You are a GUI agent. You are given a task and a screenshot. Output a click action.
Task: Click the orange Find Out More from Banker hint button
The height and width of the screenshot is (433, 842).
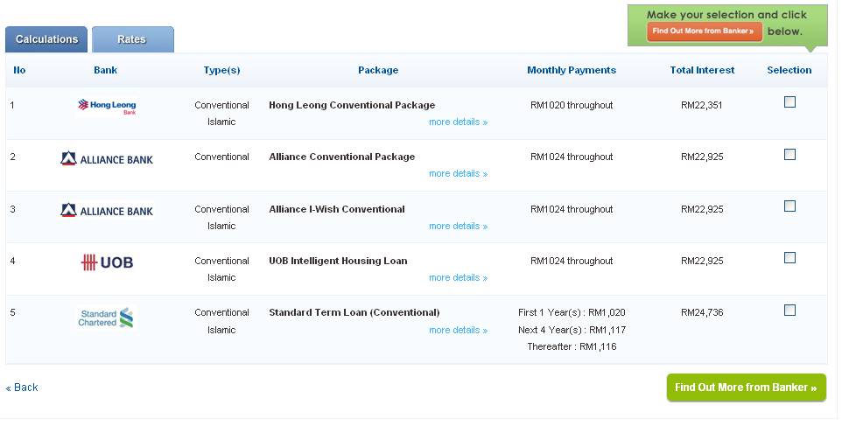[x=704, y=31]
